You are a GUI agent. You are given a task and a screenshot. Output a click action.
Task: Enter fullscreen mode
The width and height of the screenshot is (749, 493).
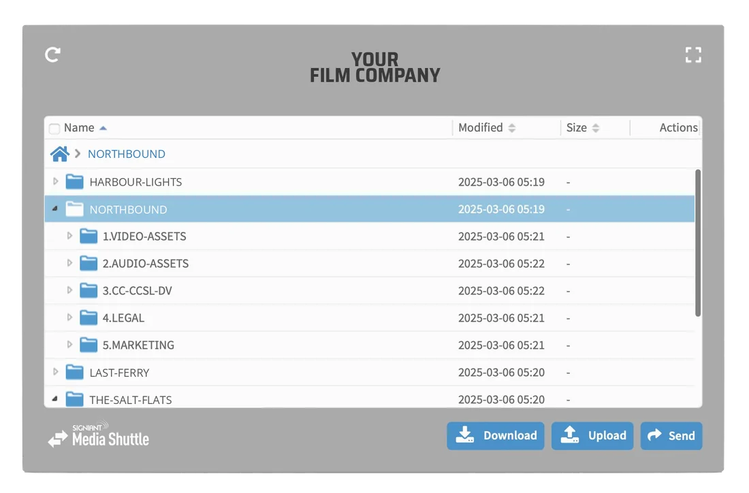click(x=693, y=55)
